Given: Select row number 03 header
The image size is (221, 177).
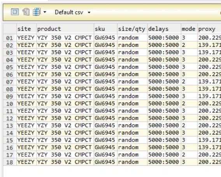Looking at the screenshot, I should (10, 53).
